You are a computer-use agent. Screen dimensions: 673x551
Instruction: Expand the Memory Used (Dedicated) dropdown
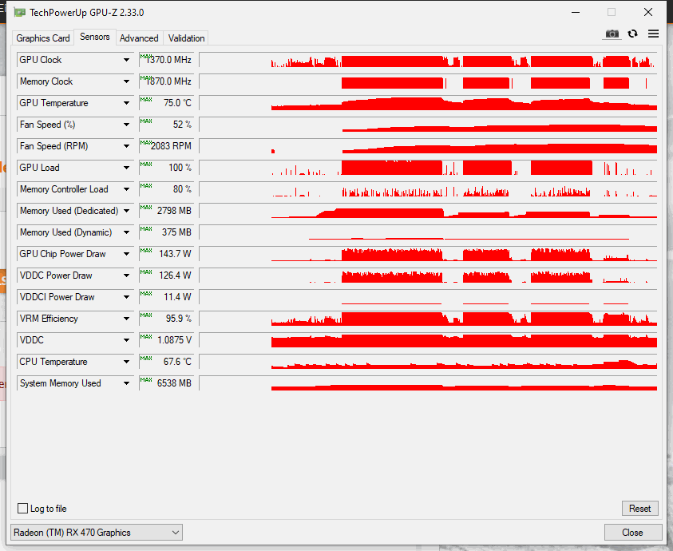(126, 211)
